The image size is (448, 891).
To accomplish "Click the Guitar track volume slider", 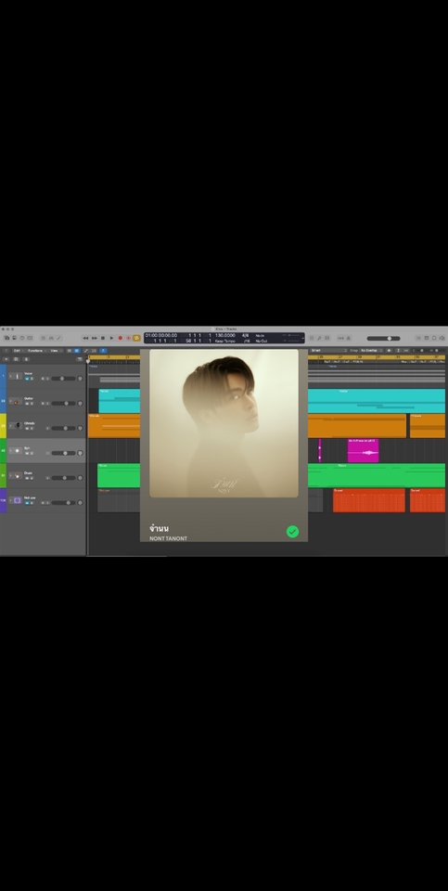I will [63, 404].
